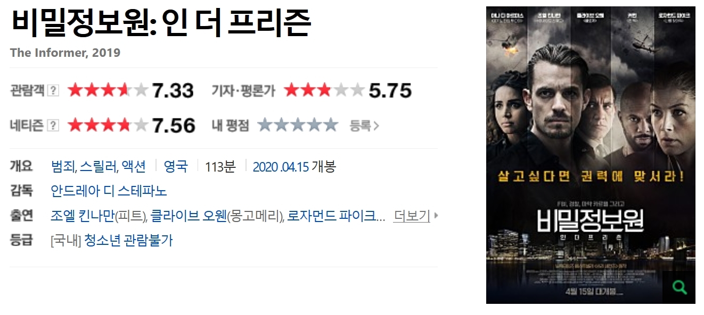Open the 범죄 genre link
Screen dimensions: 704x315
(63, 166)
